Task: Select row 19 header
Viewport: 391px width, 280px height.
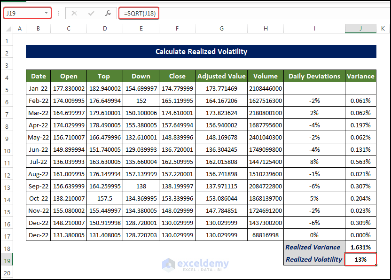Action: [8, 259]
